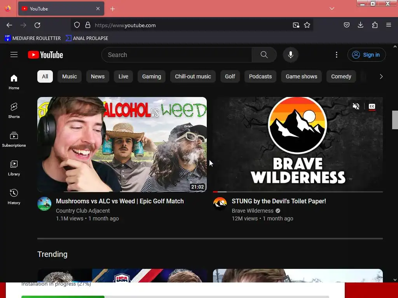
Task: Open tracking protection shield icon
Action: click(77, 25)
